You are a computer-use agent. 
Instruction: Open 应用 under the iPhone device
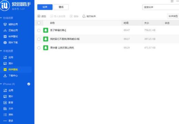click(x=8, y=90)
